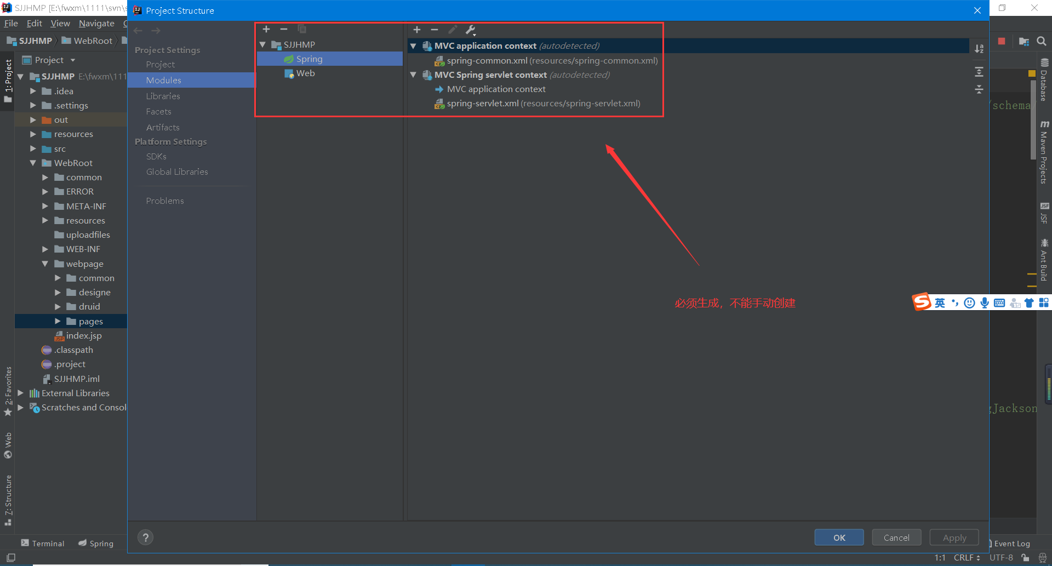Collapse the WebRoot folder in project tree
Image resolution: width=1052 pixels, height=566 pixels.
33,163
